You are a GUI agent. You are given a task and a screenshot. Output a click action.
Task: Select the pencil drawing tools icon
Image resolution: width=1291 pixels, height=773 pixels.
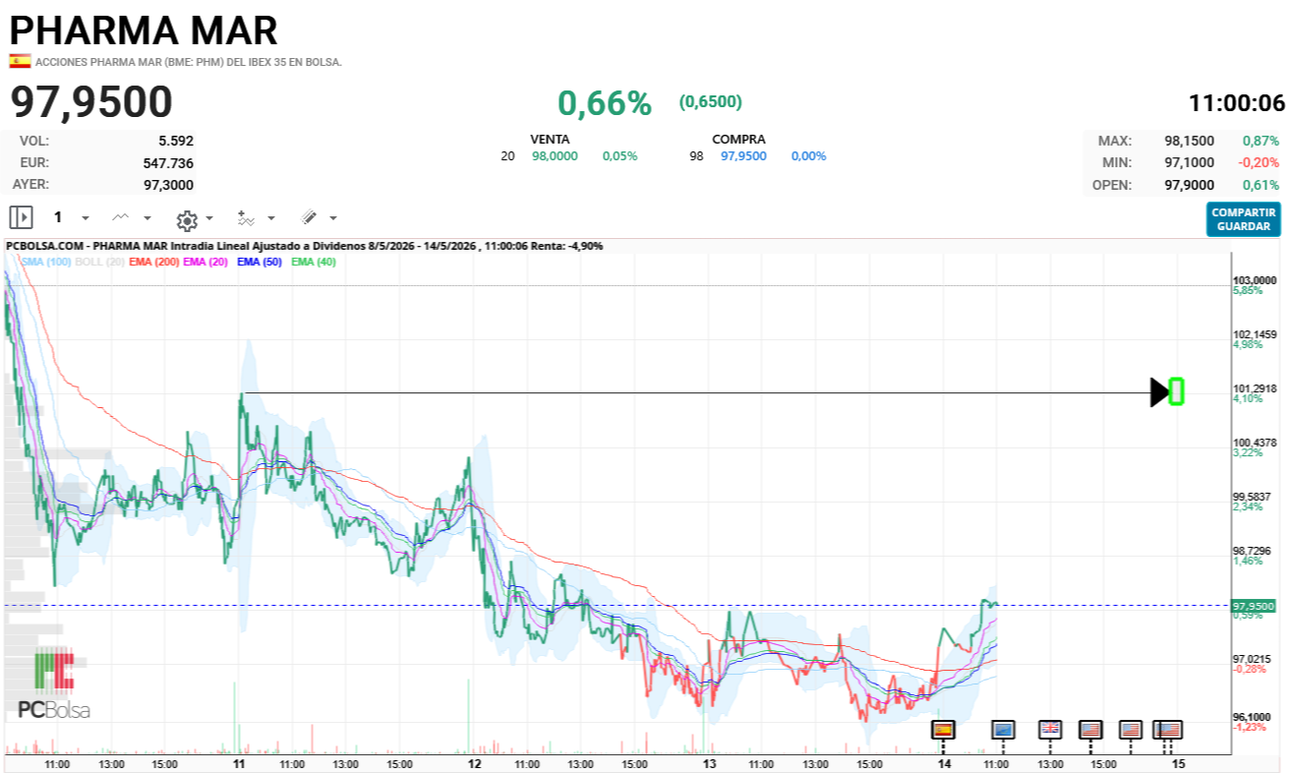tap(309, 217)
